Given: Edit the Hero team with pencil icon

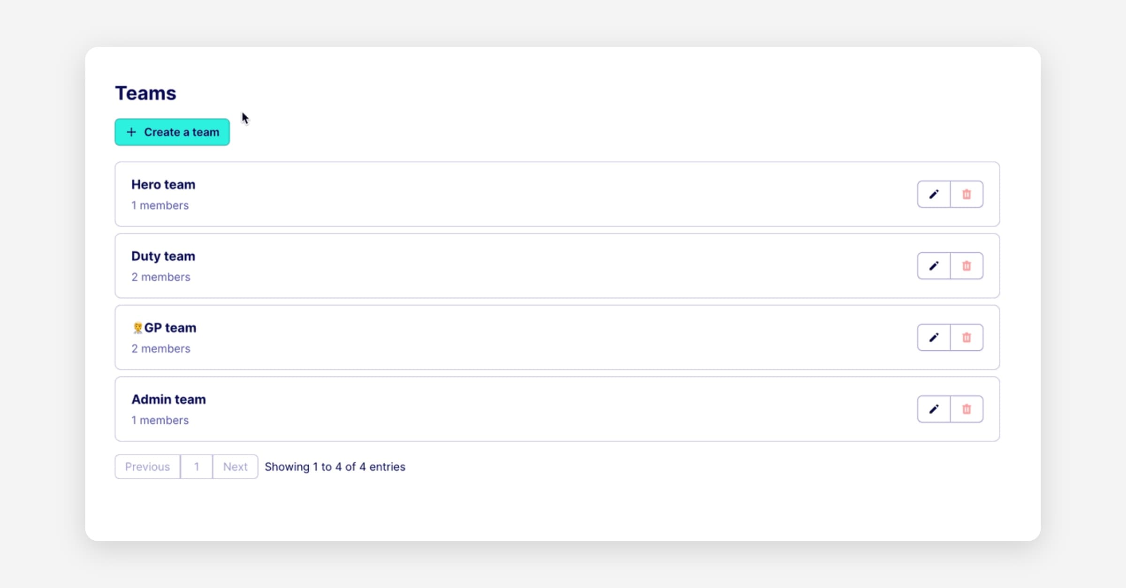Looking at the screenshot, I should 934,194.
